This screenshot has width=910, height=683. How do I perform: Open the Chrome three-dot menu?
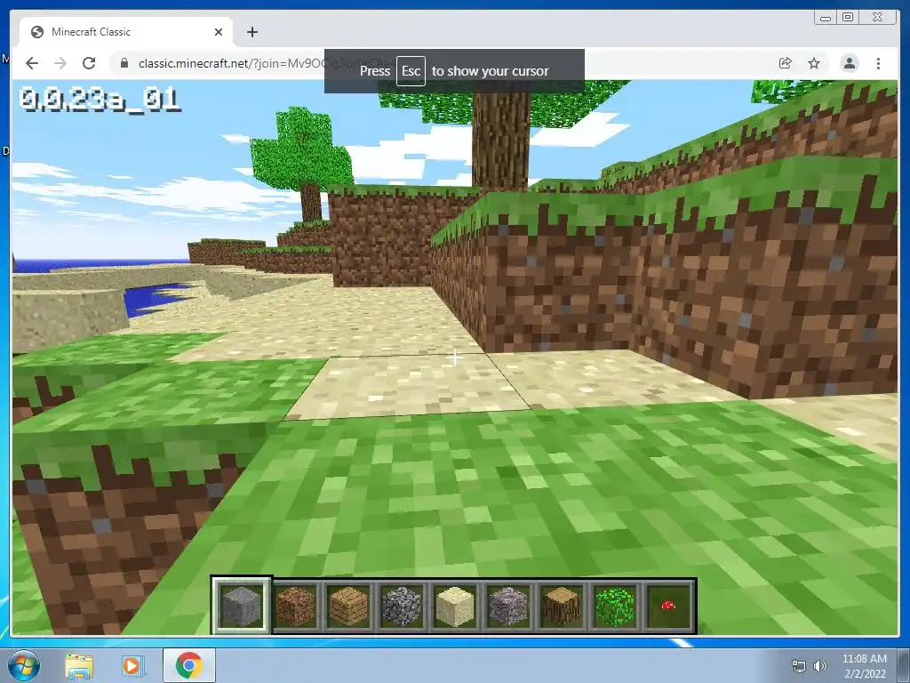pyautogui.click(x=879, y=63)
